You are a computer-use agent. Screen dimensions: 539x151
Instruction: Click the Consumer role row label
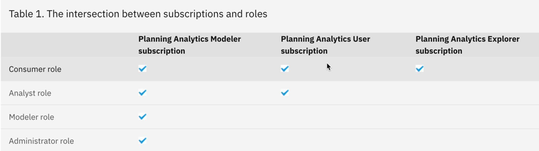(35, 69)
